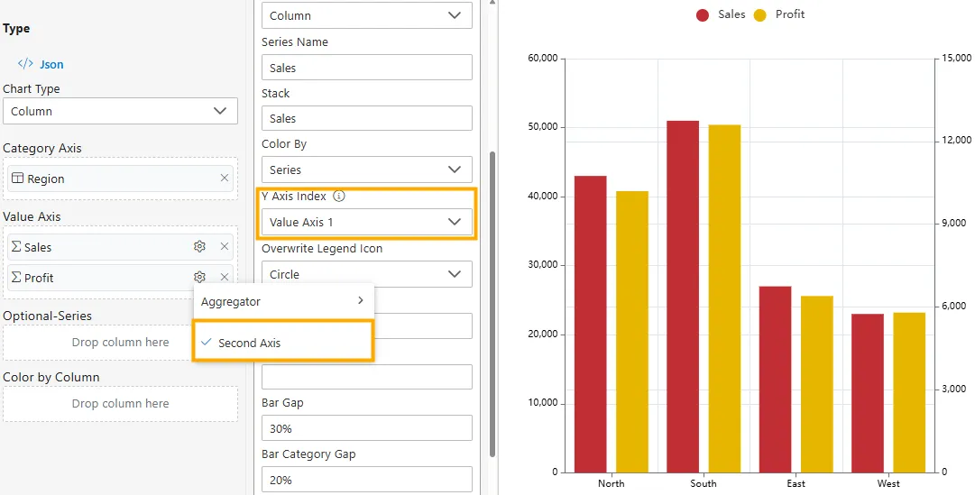Open the Chart Type dropdown
This screenshot has height=495, width=975.
click(x=120, y=111)
